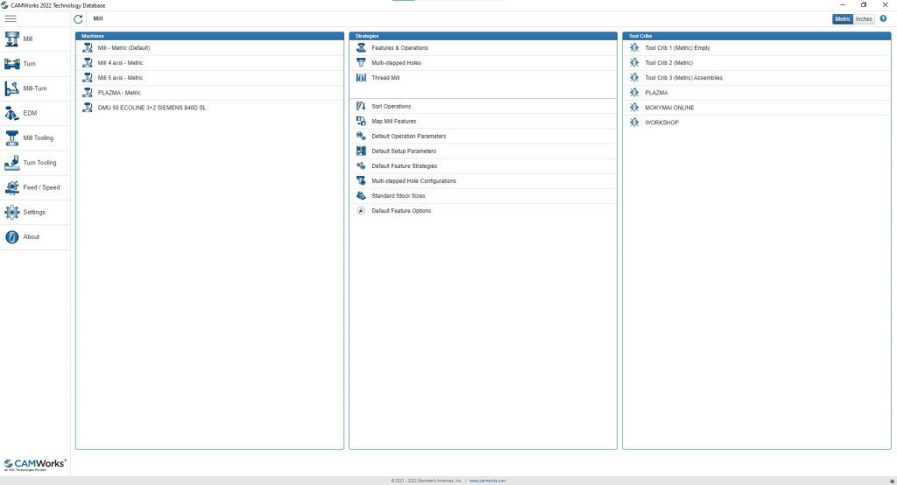The width and height of the screenshot is (897, 485).
Task: Click PLAZMA tool crib icon
Action: tap(634, 93)
